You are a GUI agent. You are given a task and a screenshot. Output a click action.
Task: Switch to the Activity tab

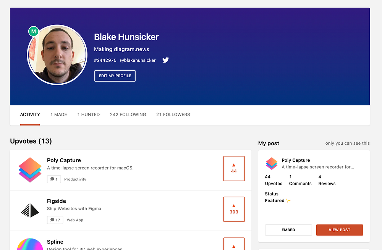[x=30, y=115]
